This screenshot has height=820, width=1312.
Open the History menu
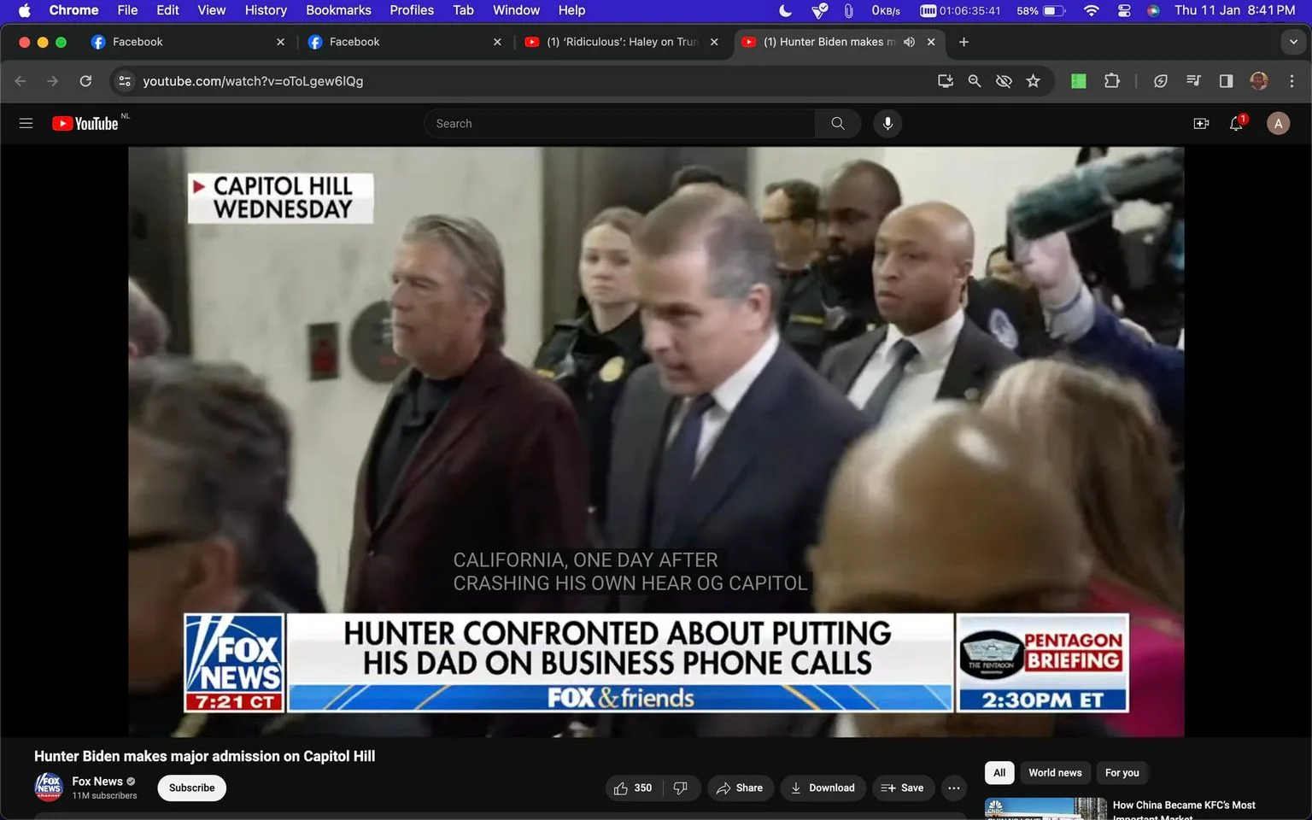pos(266,10)
